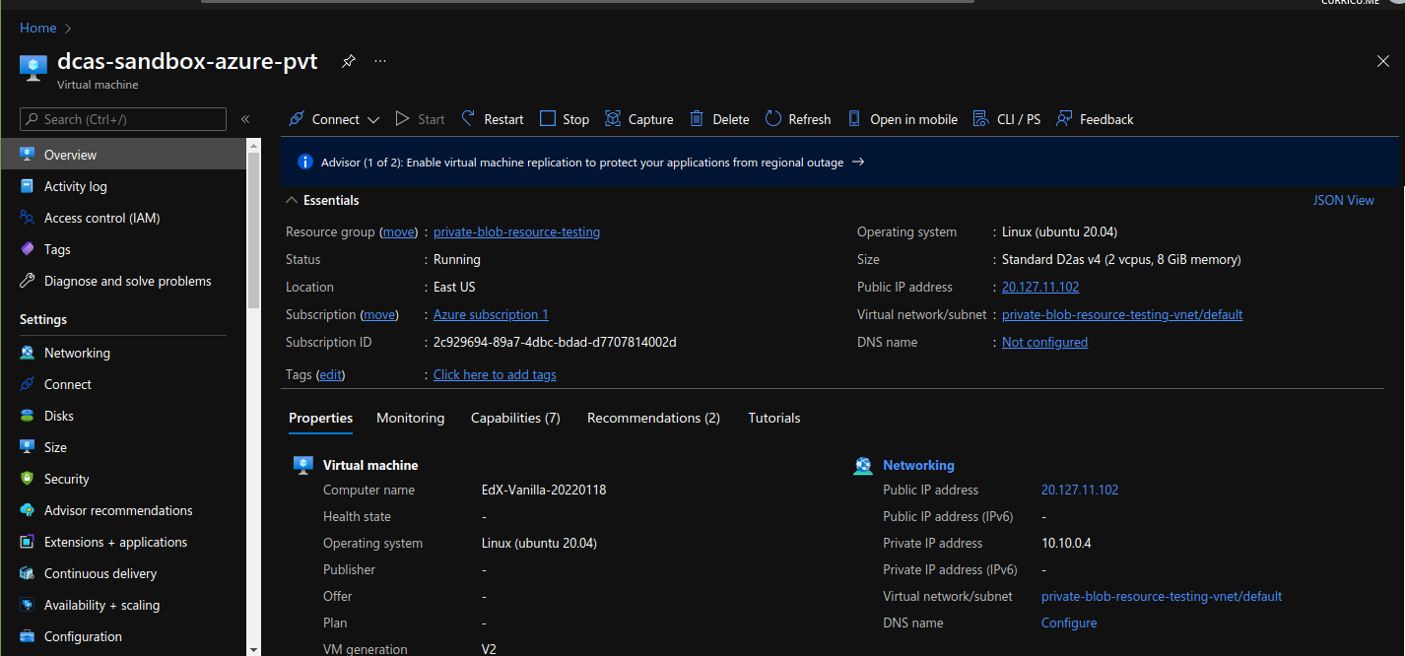1405x656 pixels.
Task: Click the Configure DNS name link
Action: tap(1069, 623)
